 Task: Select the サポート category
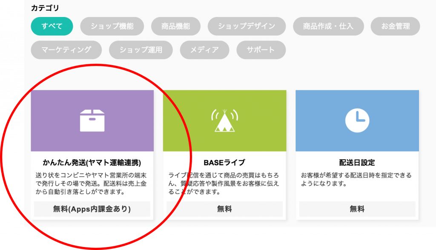[261, 50]
